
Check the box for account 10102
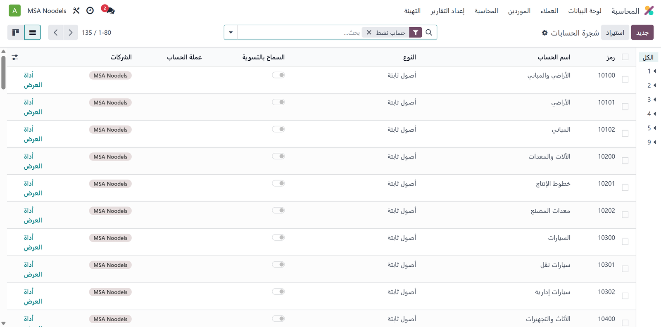pos(625,133)
